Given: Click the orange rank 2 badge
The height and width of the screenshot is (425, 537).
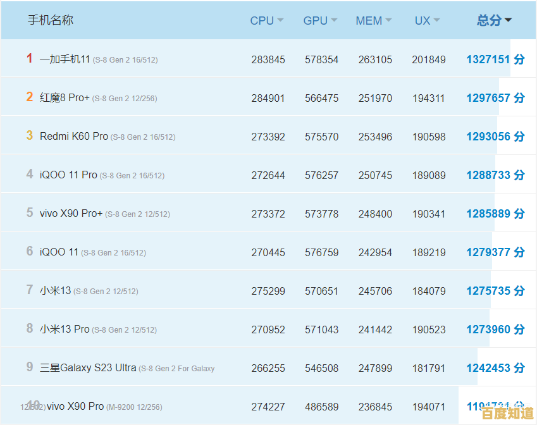Looking at the screenshot, I should (x=29, y=97).
